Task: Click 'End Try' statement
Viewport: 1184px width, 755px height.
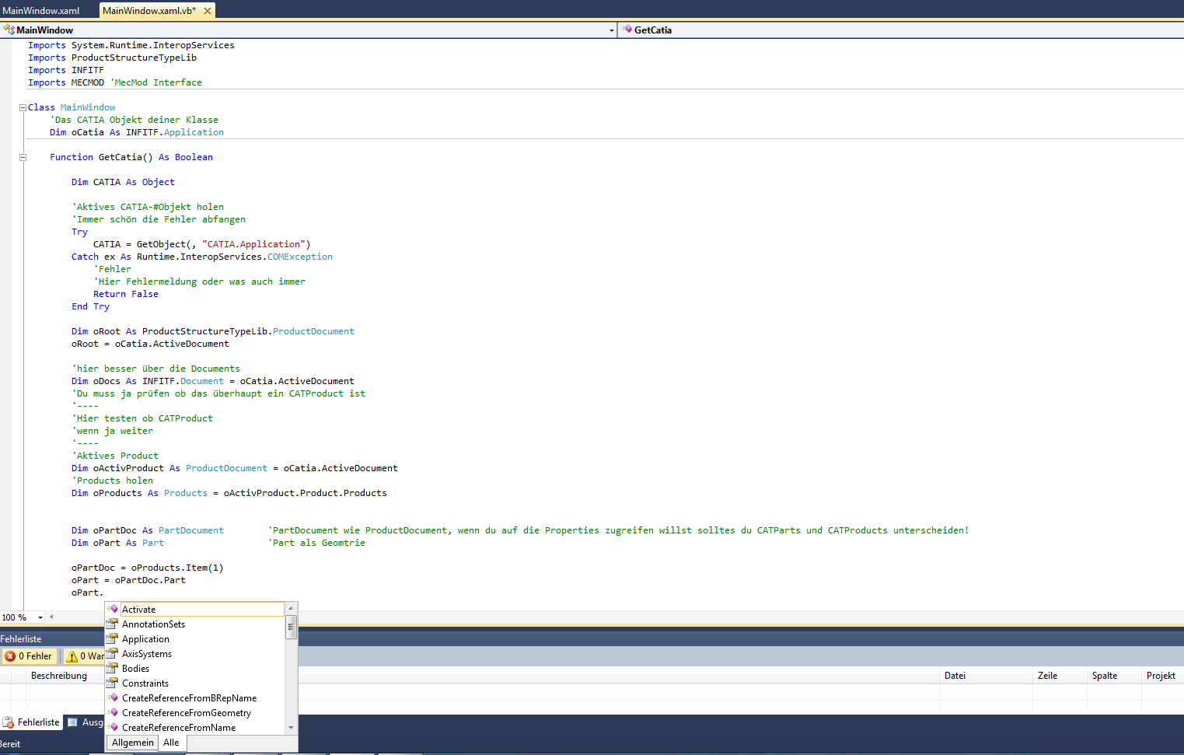Action: click(90, 306)
